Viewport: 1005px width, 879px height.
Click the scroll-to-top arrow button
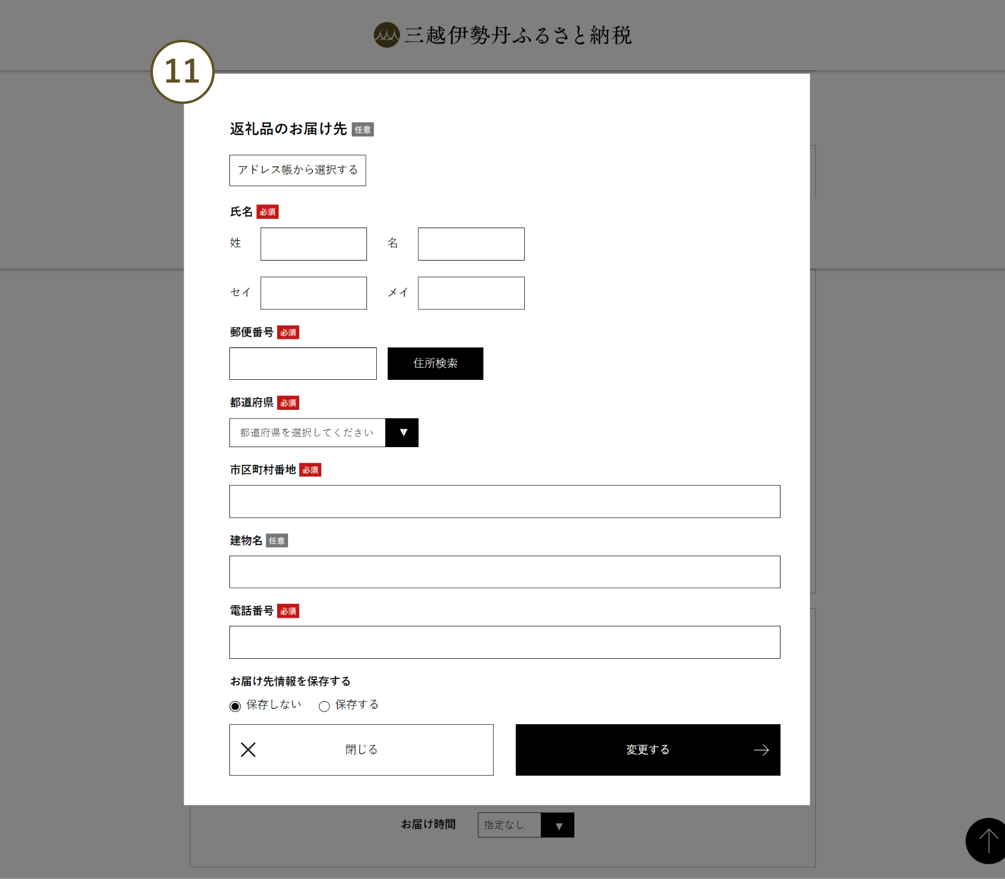pyautogui.click(x=987, y=840)
